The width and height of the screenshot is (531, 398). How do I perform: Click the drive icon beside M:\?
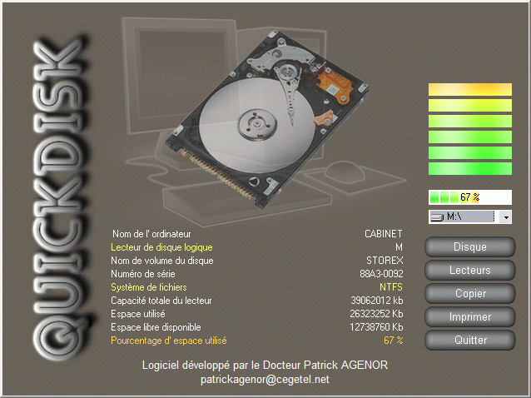(x=437, y=217)
